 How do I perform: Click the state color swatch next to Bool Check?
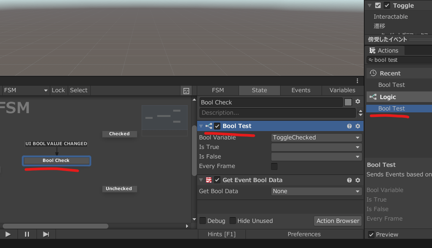348,102
